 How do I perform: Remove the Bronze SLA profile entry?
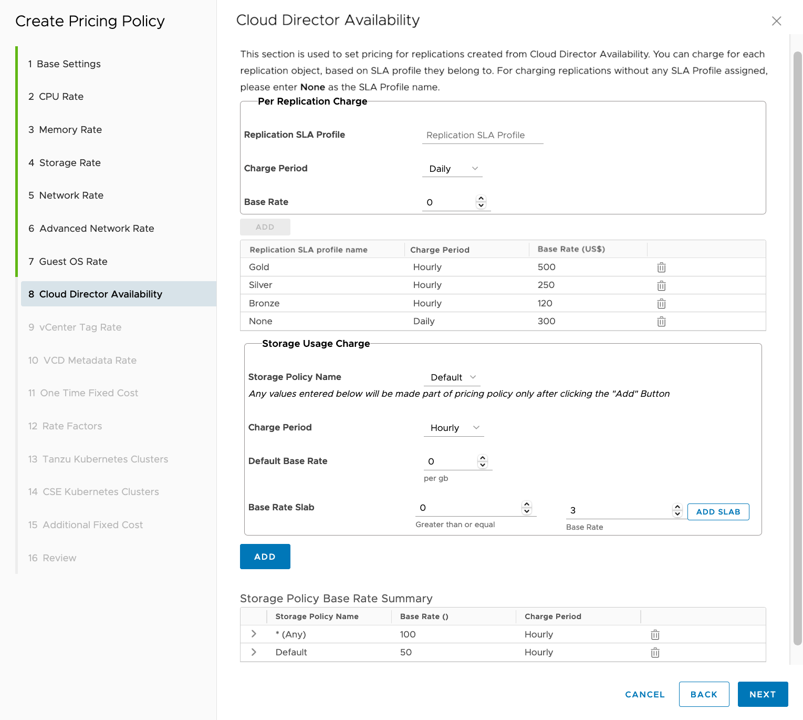pos(661,304)
